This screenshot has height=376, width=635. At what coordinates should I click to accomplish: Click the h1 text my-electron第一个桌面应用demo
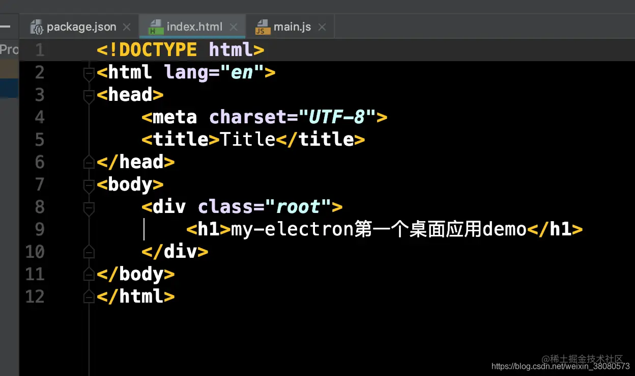pos(379,229)
